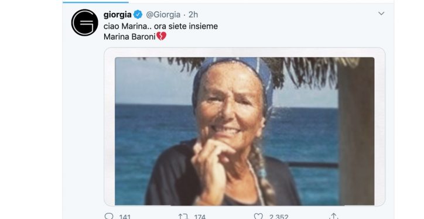
Task: View the 2,352 likes count
Action: pyautogui.click(x=279, y=217)
